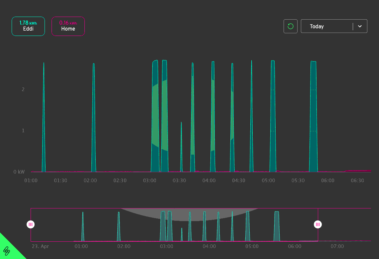Click the green refresh icon
379x259 pixels.
tap(290, 26)
